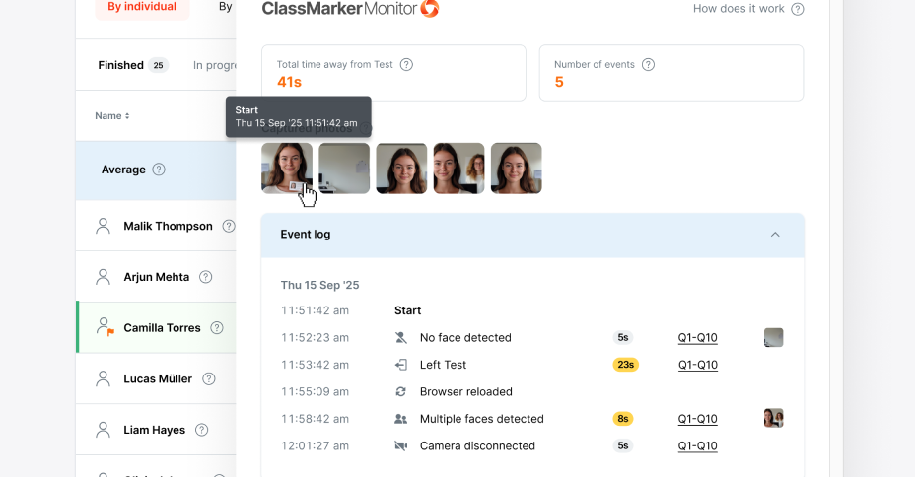Click help icon beside Average row
915x477 pixels.
[x=159, y=170]
